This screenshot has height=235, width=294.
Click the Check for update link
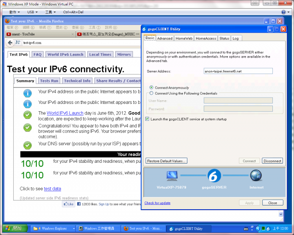click(x=157, y=203)
